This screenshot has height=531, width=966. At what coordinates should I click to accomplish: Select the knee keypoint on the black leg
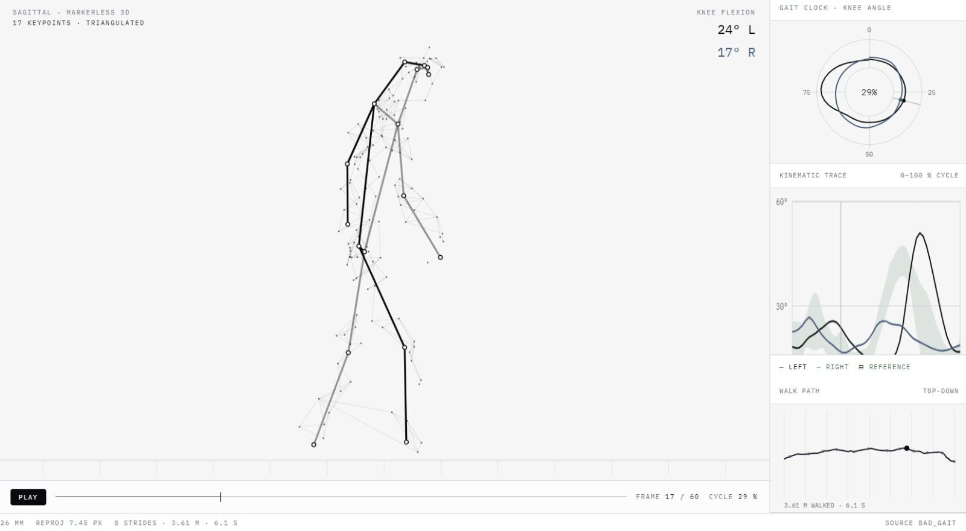tap(405, 347)
